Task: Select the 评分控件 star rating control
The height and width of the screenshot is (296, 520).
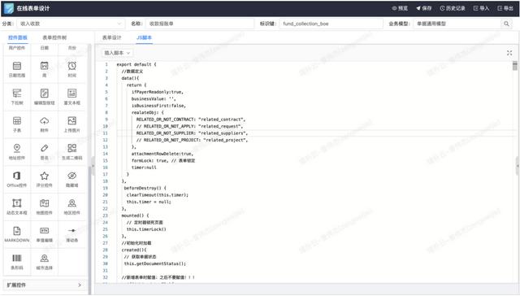Action: (x=45, y=180)
